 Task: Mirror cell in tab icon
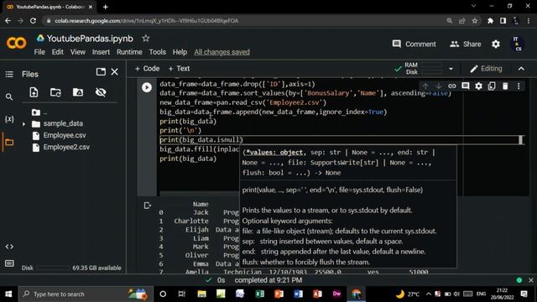tap(492, 86)
